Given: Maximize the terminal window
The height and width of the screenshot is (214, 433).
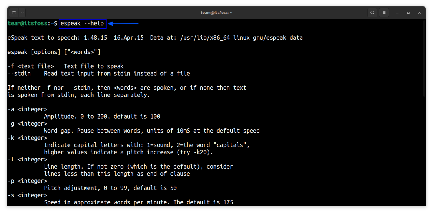Looking at the screenshot, I should (408, 13).
